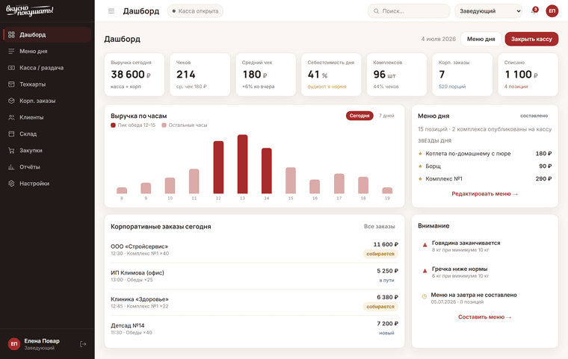Open notifications bell icon
The height and width of the screenshot is (359, 568).
pos(534,11)
